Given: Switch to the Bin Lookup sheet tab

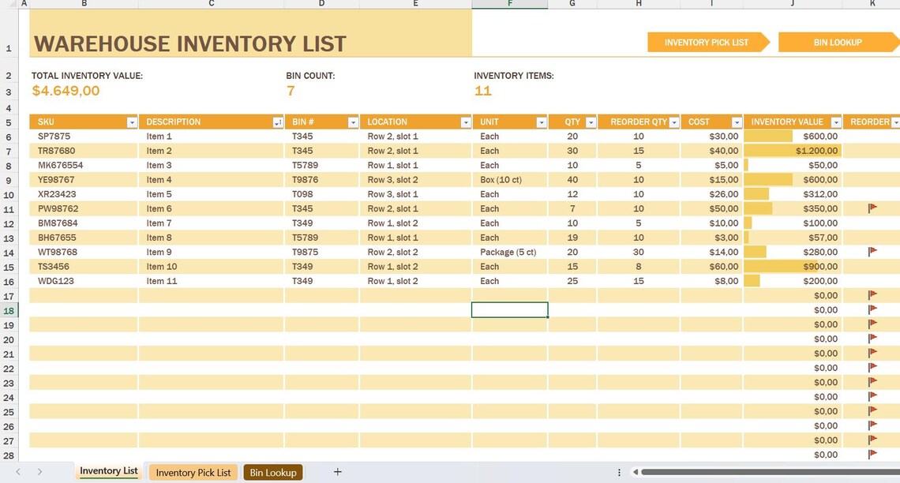Looking at the screenshot, I should tap(272, 472).
